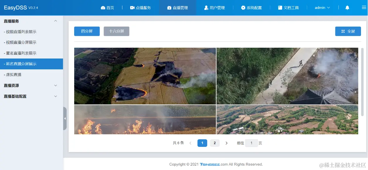The height and width of the screenshot is (170, 368).
Task: Open the admin account dropdown
Action: 322,8
